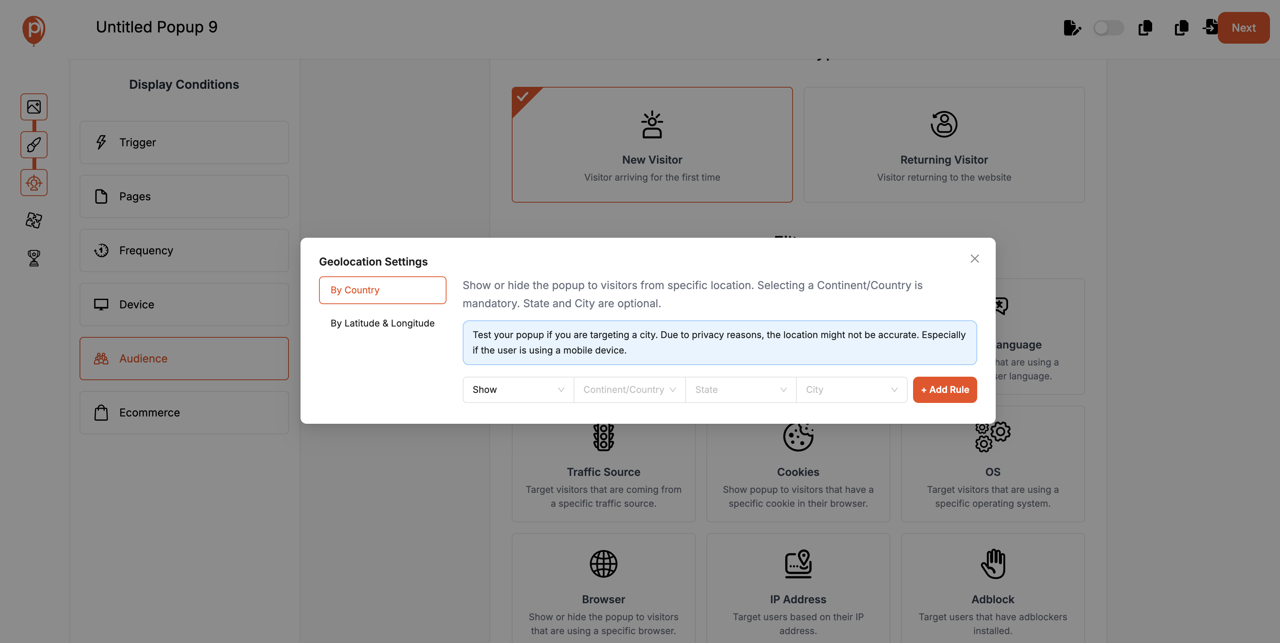
Task: Select the template image step icon
Action: (34, 107)
